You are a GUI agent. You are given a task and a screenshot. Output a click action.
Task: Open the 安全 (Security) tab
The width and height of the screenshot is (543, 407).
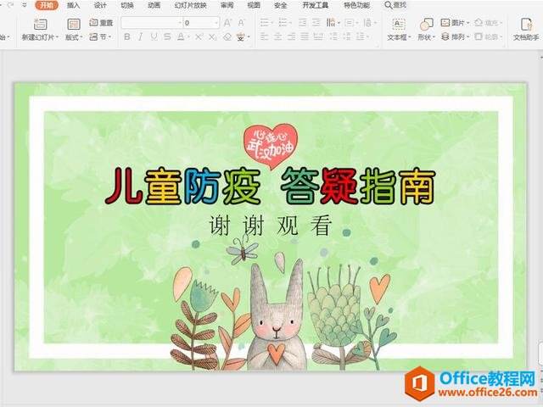[x=281, y=5]
